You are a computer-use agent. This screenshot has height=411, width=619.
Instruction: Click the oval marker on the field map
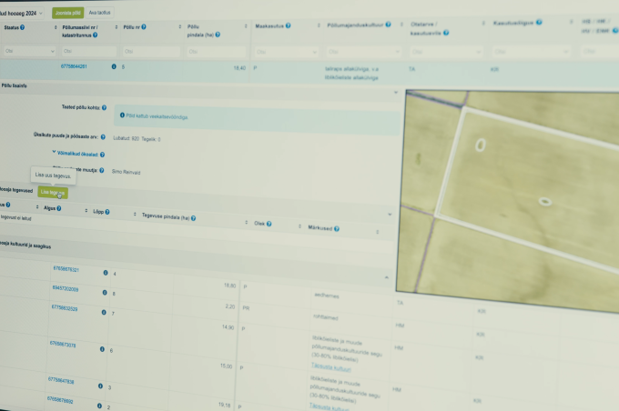[479, 145]
